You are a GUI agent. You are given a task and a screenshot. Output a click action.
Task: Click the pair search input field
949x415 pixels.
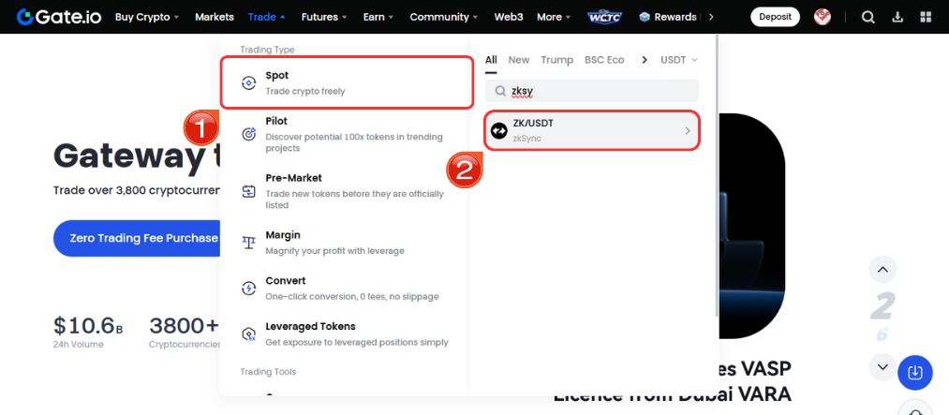pyautogui.click(x=592, y=91)
